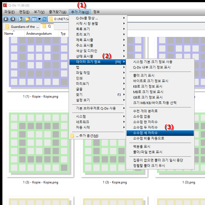Open the 편집(E) menu
The image size is (205, 205).
point(24,12)
